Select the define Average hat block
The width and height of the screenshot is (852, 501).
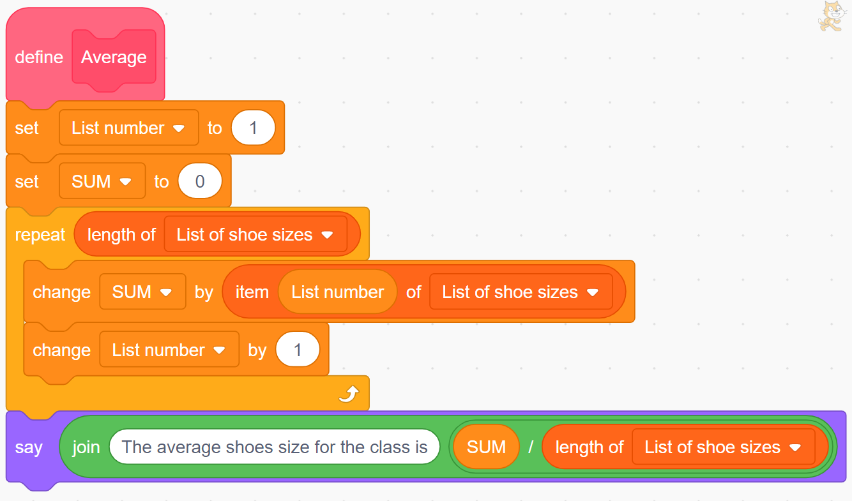tap(38, 57)
